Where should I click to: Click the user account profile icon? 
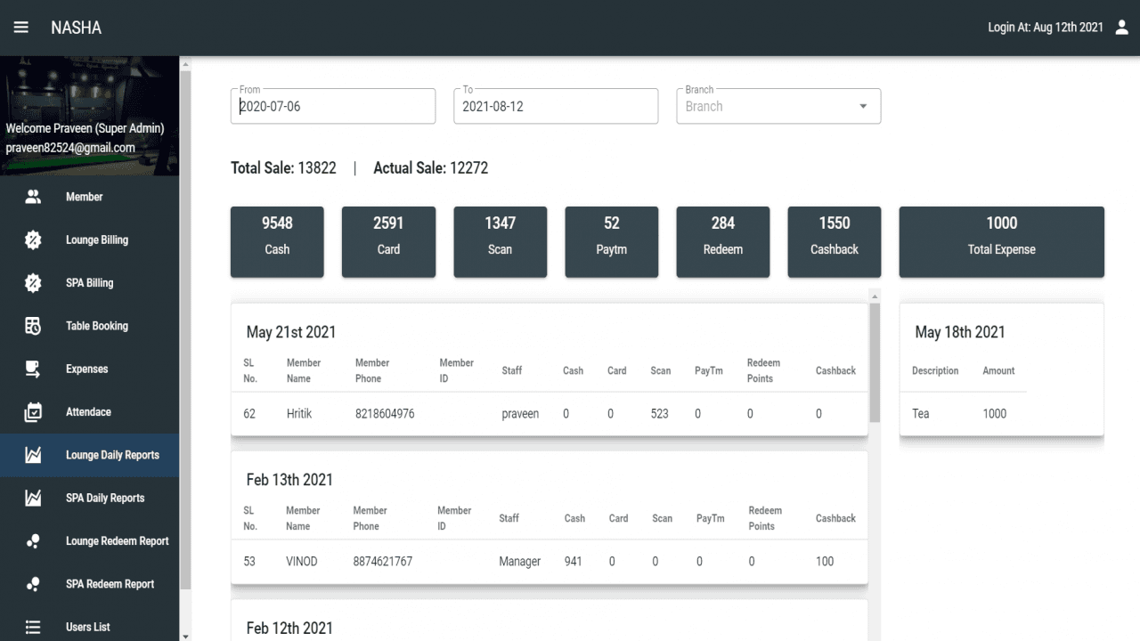(x=1122, y=28)
